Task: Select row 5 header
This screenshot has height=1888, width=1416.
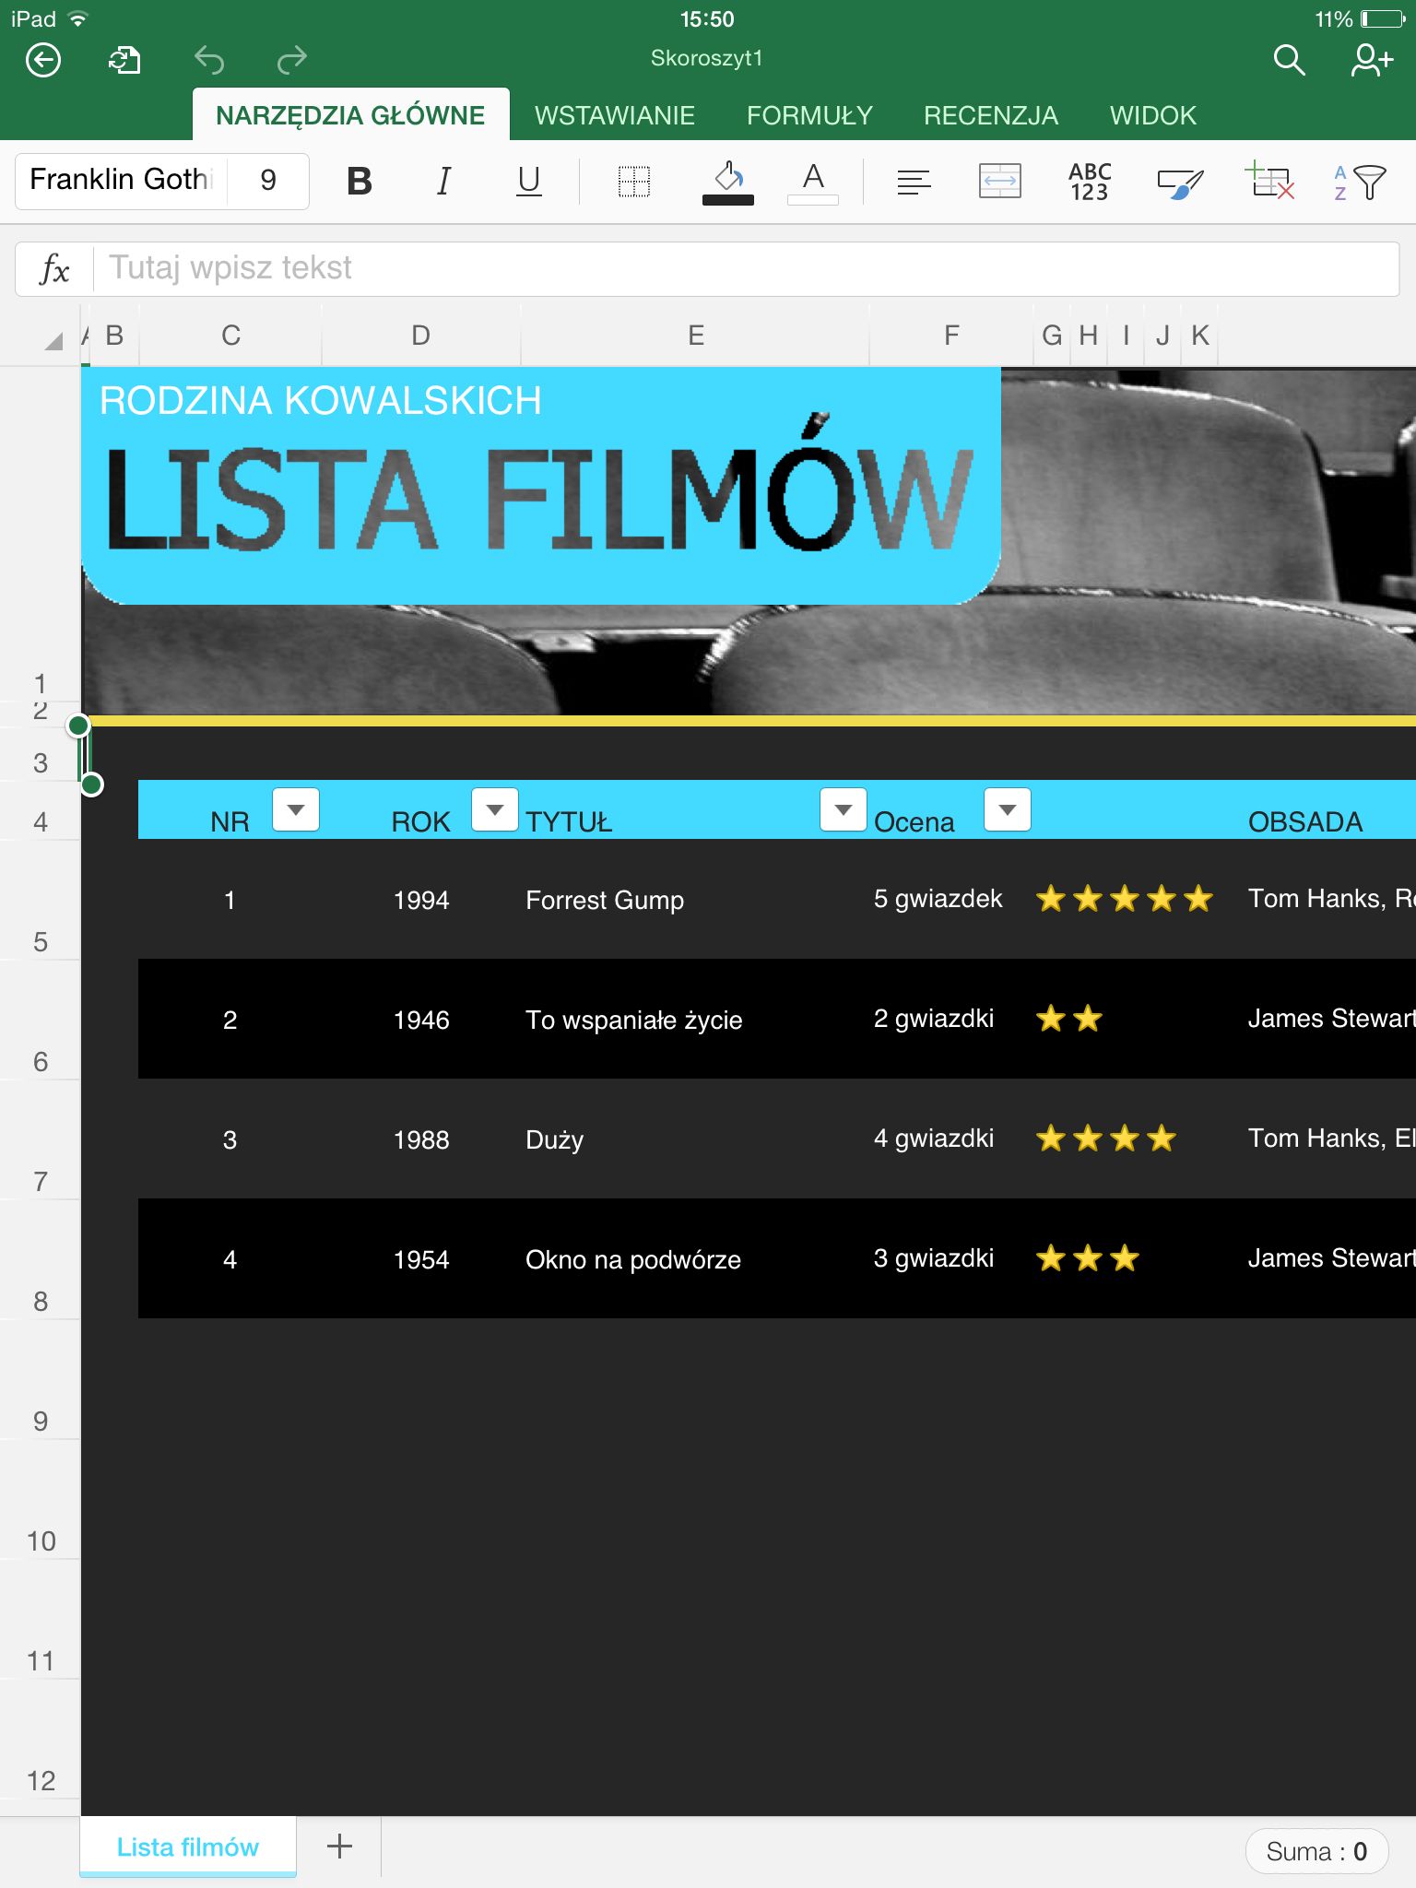Action: [41, 900]
